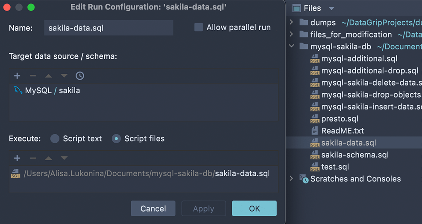The height and width of the screenshot is (224, 422).
Task: Click SQL icon of test.sql
Action: 315,167
